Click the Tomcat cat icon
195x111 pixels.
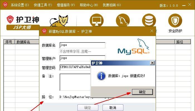59,21
